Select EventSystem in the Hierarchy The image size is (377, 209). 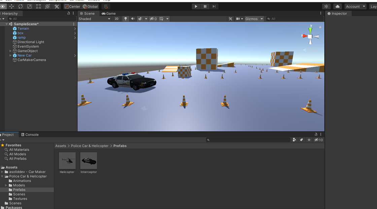pos(28,47)
